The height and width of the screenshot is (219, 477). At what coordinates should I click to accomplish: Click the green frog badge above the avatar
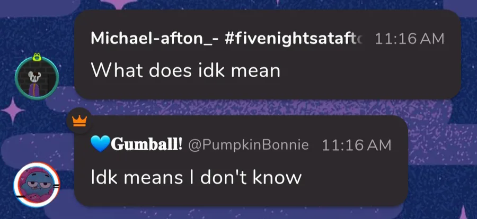click(x=36, y=57)
